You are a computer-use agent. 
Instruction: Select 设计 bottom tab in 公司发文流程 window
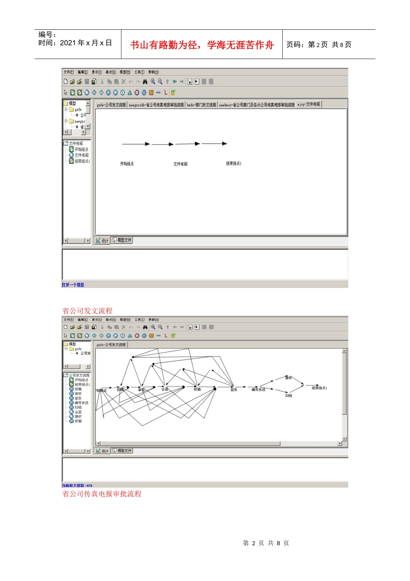coord(102,451)
